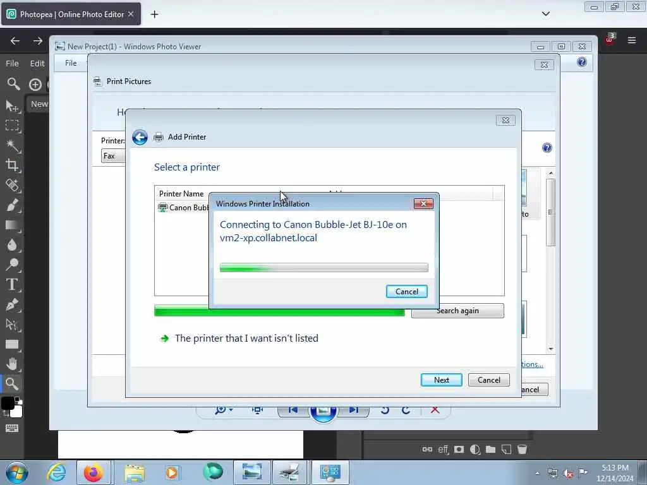Select the Type tool
The width and height of the screenshot is (647, 485).
[x=12, y=285]
